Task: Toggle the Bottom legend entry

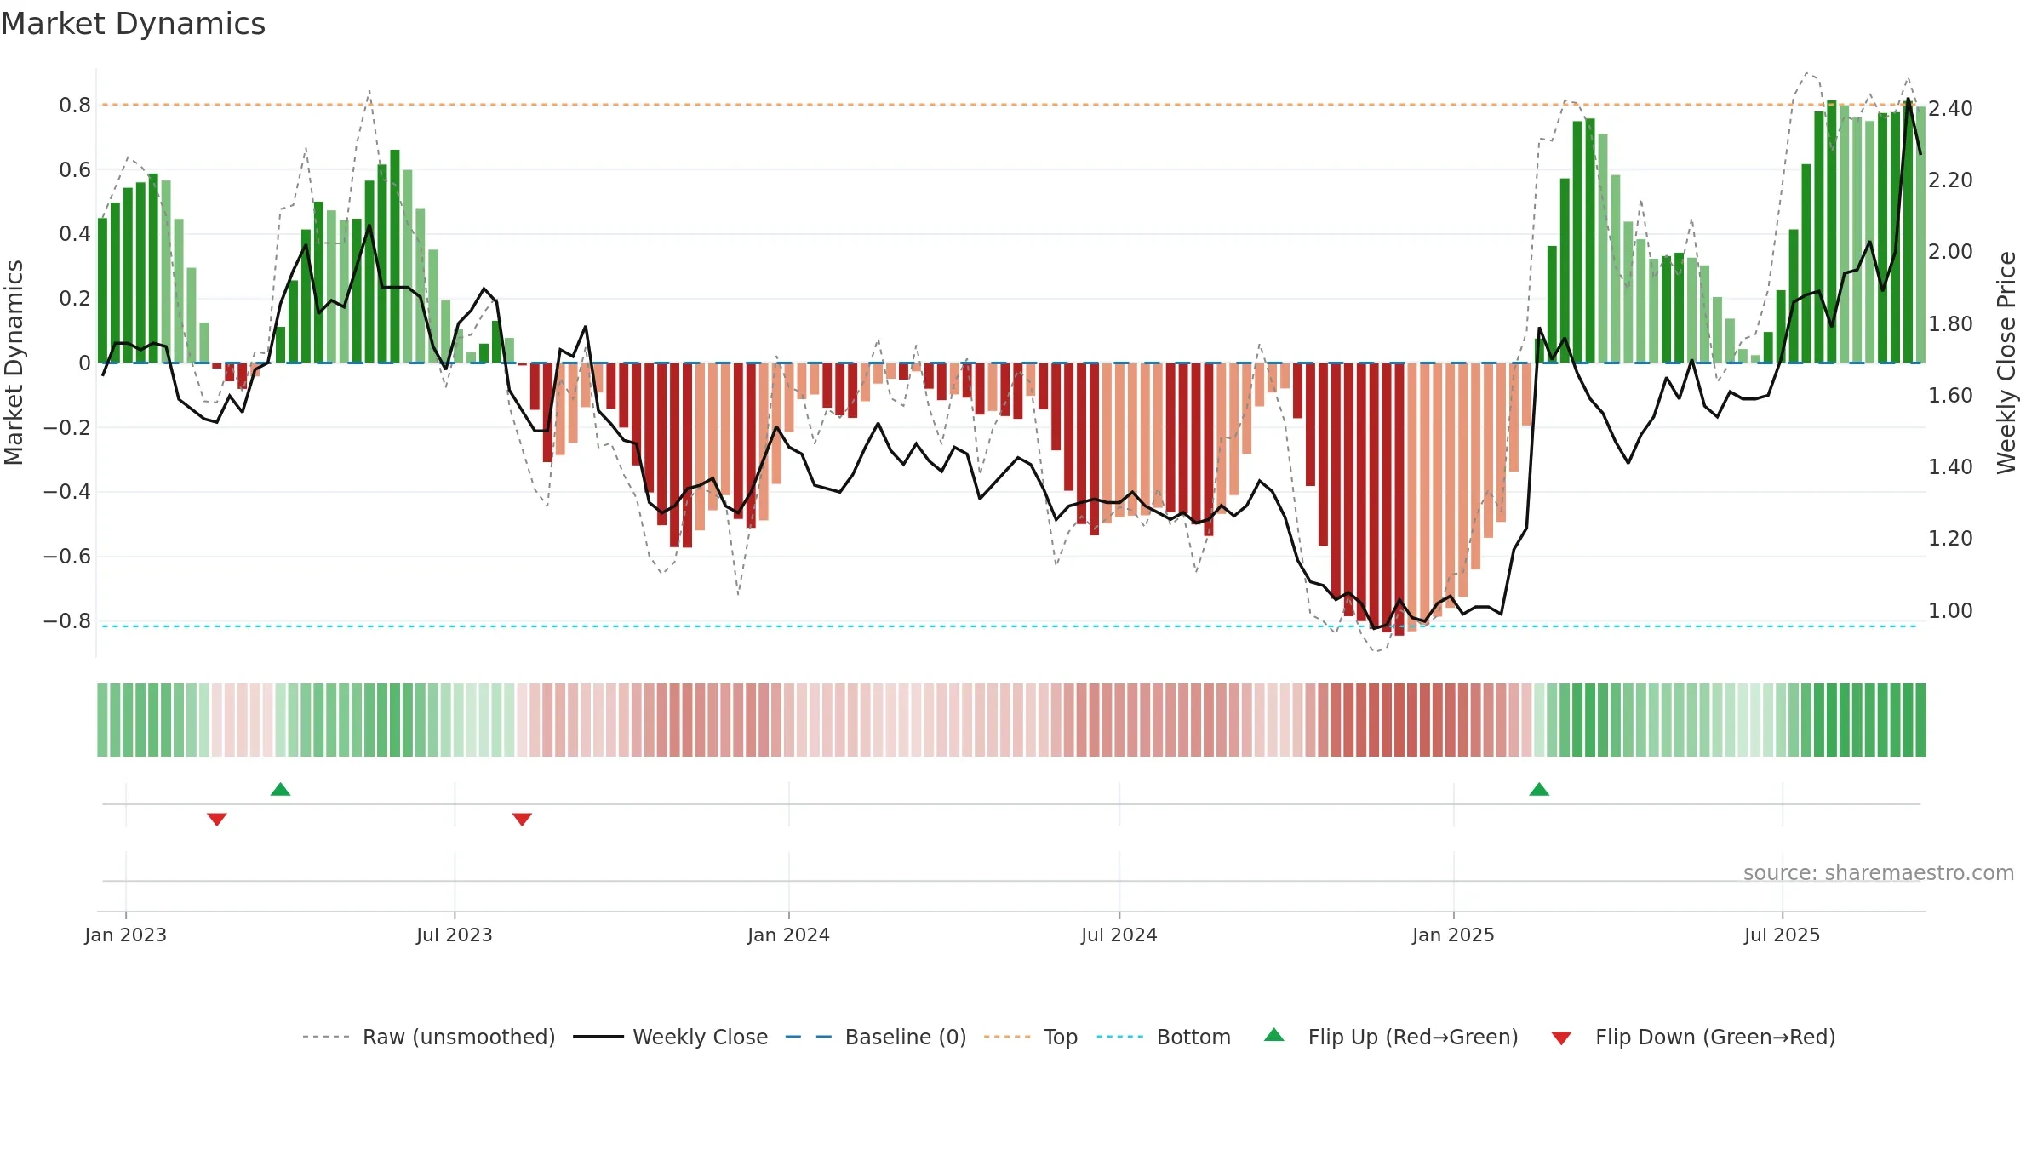Action: pyautogui.click(x=1164, y=1037)
